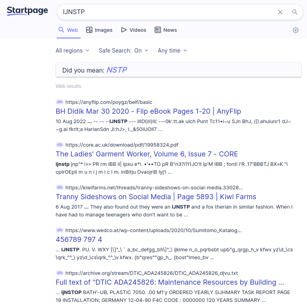Switch to the Images tab
307x307 pixels.
pyautogui.click(x=99, y=30)
